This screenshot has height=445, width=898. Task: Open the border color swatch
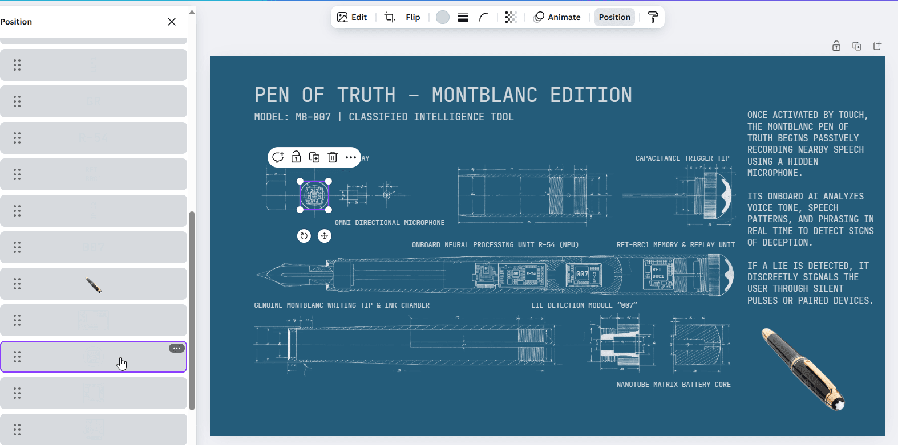point(443,17)
